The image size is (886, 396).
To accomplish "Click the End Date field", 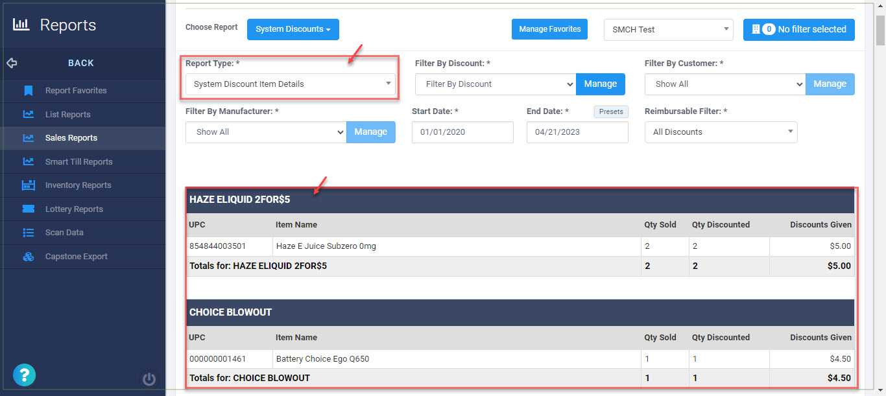I will pos(577,132).
